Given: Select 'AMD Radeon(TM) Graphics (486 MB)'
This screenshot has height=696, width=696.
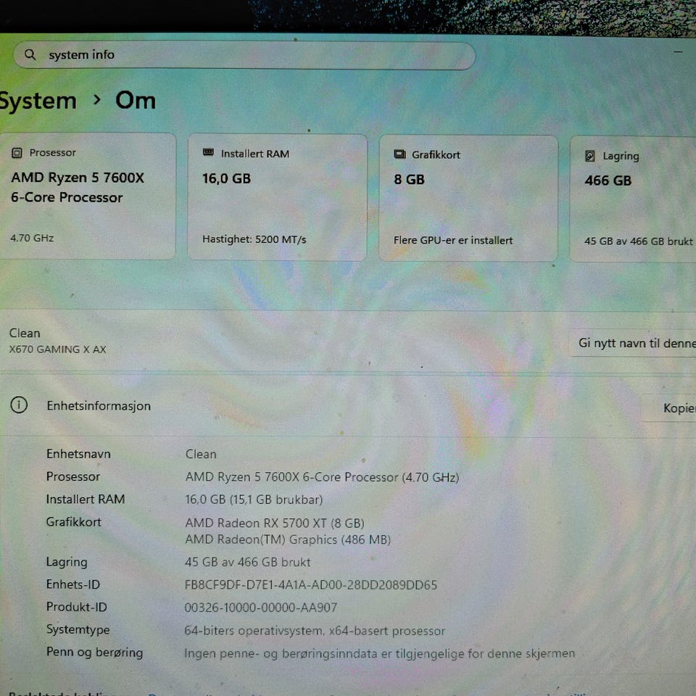Looking at the screenshot, I should [x=288, y=539].
